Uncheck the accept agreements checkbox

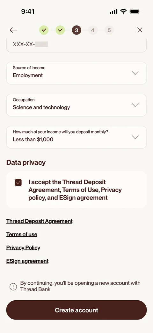[18, 183]
